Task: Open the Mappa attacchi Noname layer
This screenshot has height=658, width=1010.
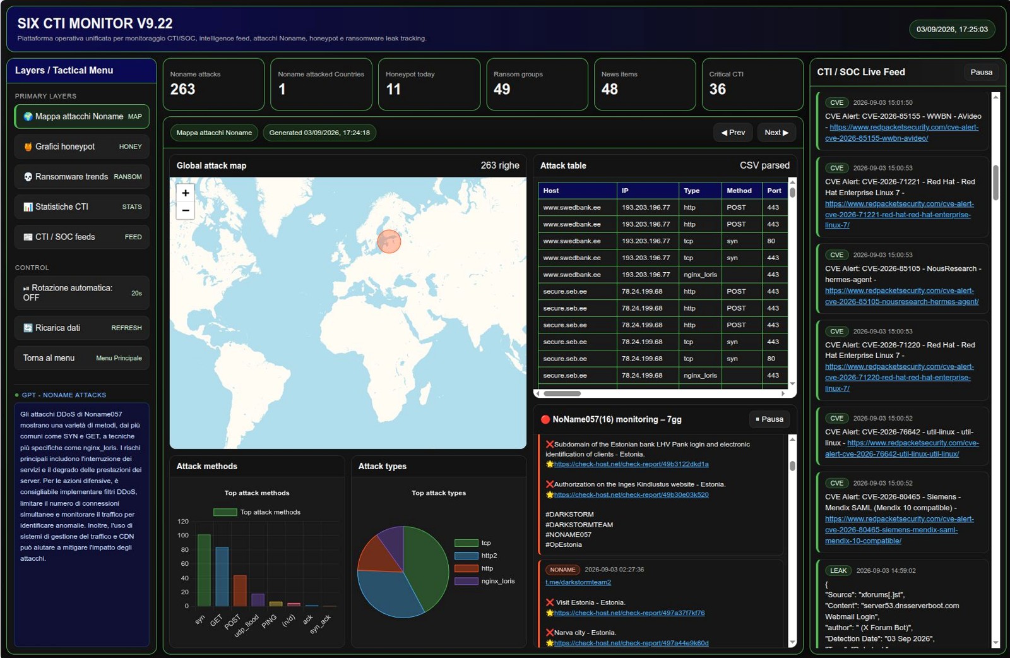Action: tap(81, 117)
